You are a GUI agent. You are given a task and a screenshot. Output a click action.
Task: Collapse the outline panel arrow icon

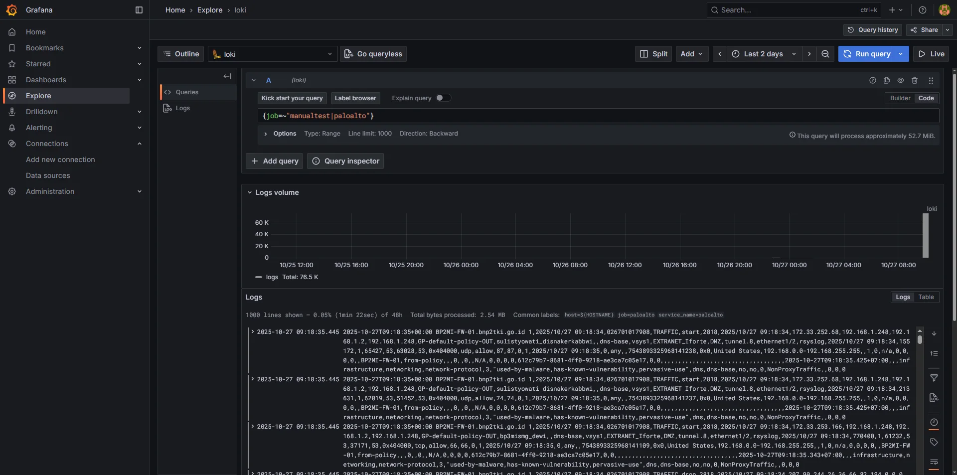[x=227, y=76]
